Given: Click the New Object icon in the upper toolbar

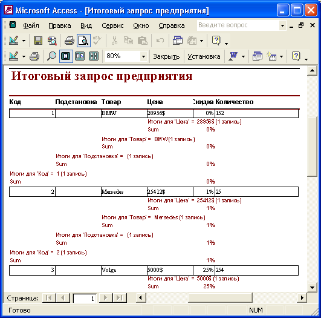Looking at the screenshot, I should pos(192,41).
